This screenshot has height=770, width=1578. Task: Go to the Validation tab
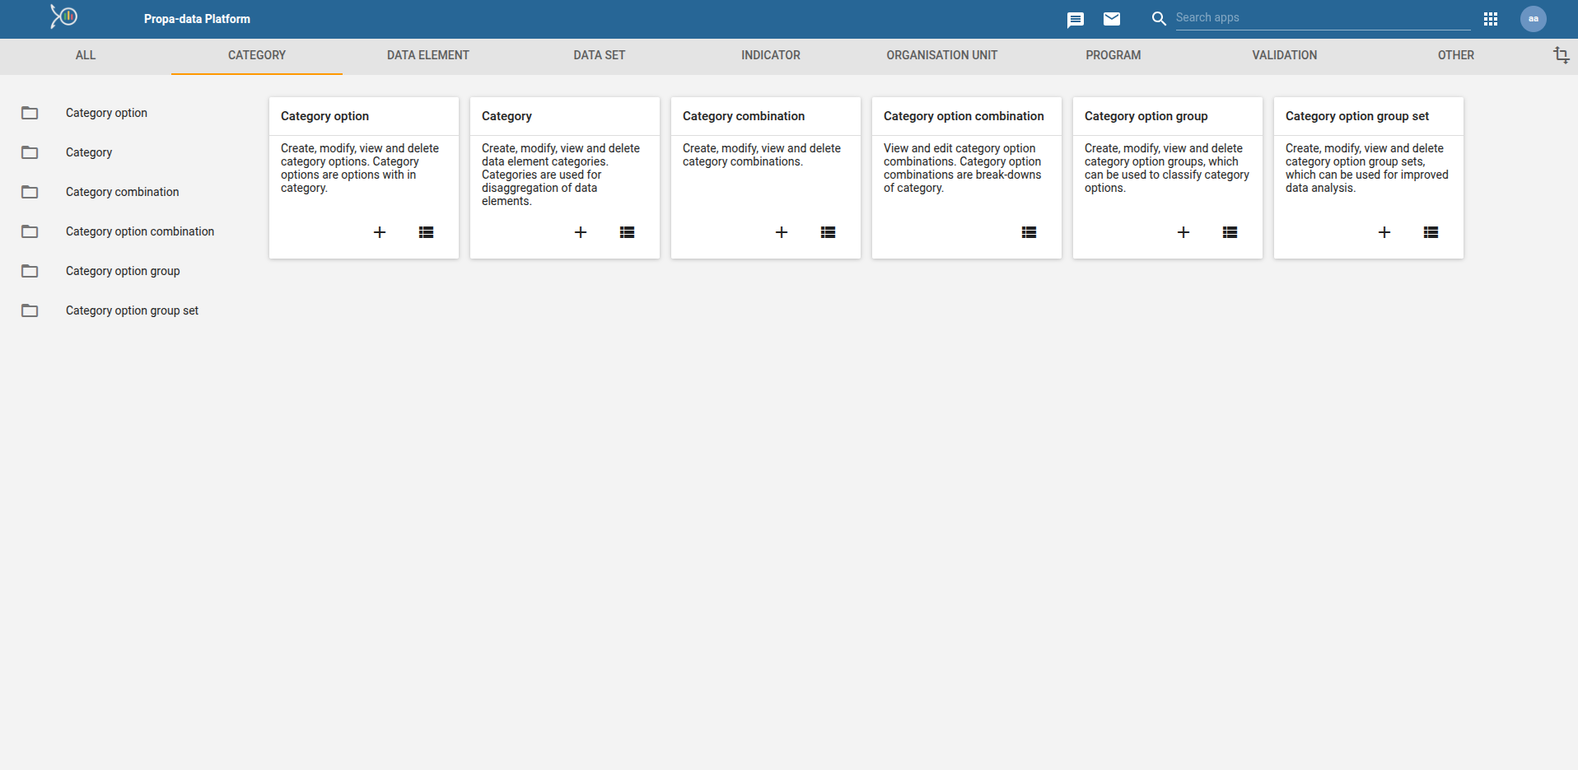pos(1284,55)
